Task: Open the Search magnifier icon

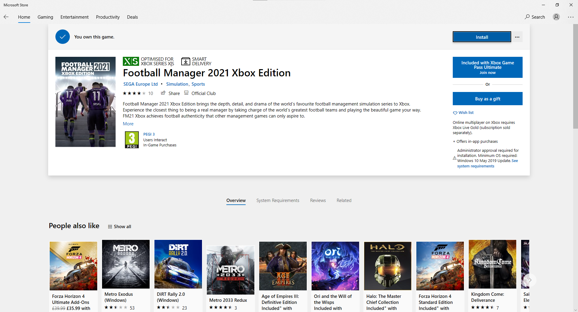Action: pos(527,17)
